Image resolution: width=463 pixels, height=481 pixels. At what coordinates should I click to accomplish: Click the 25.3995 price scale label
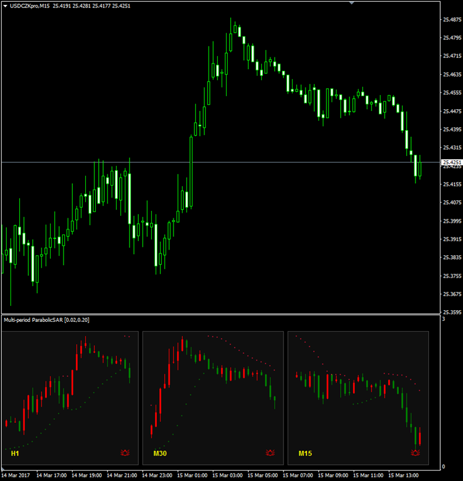[453, 221]
